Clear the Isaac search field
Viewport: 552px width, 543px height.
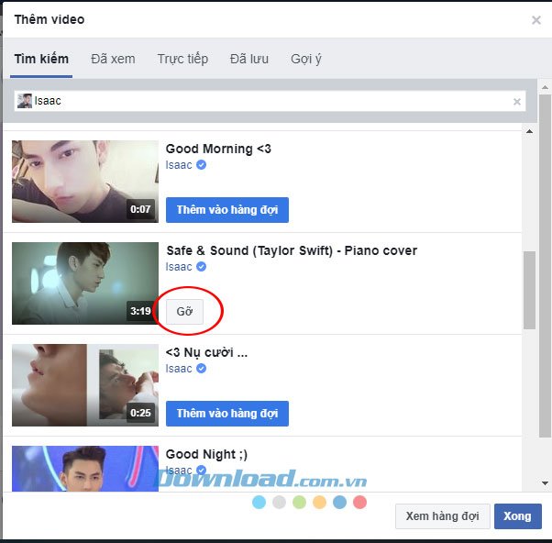pos(517,102)
